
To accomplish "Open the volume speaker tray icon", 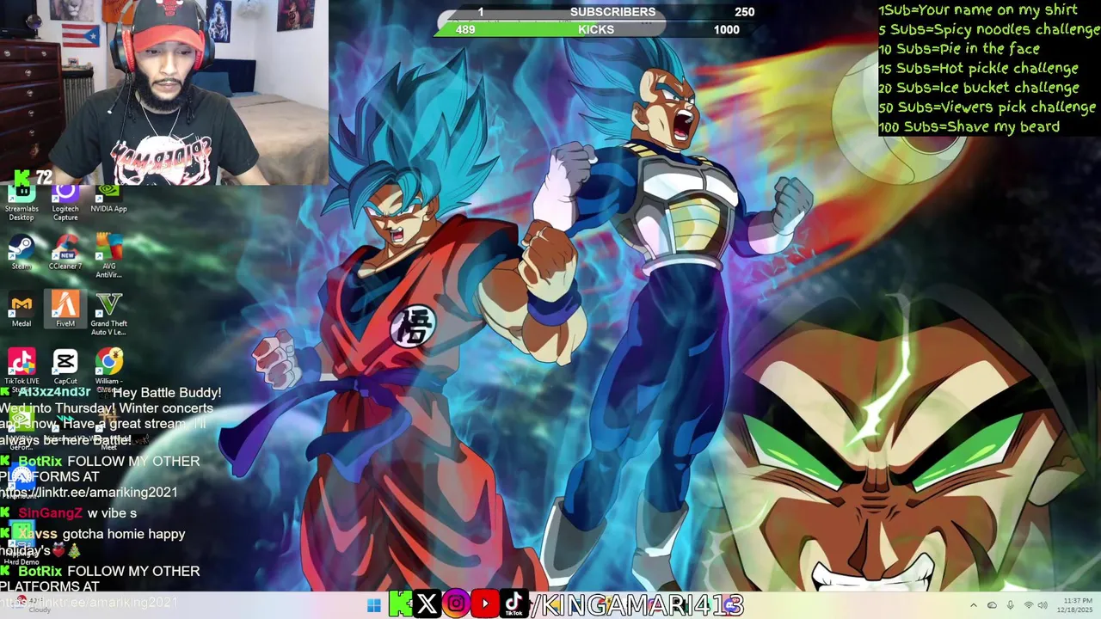I will pos(1043,605).
